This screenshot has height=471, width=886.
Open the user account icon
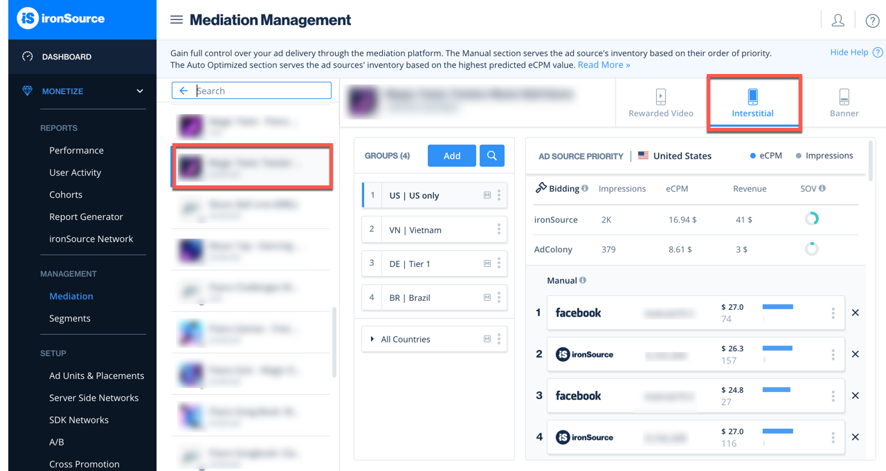(x=838, y=20)
